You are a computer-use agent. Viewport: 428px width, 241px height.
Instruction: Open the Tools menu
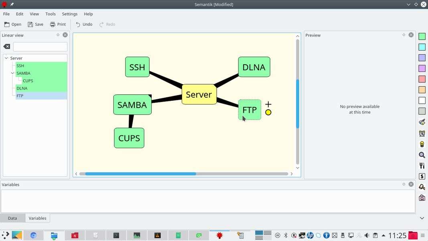click(50, 14)
